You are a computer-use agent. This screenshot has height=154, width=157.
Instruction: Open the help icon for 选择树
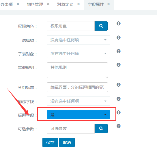click(119, 38)
